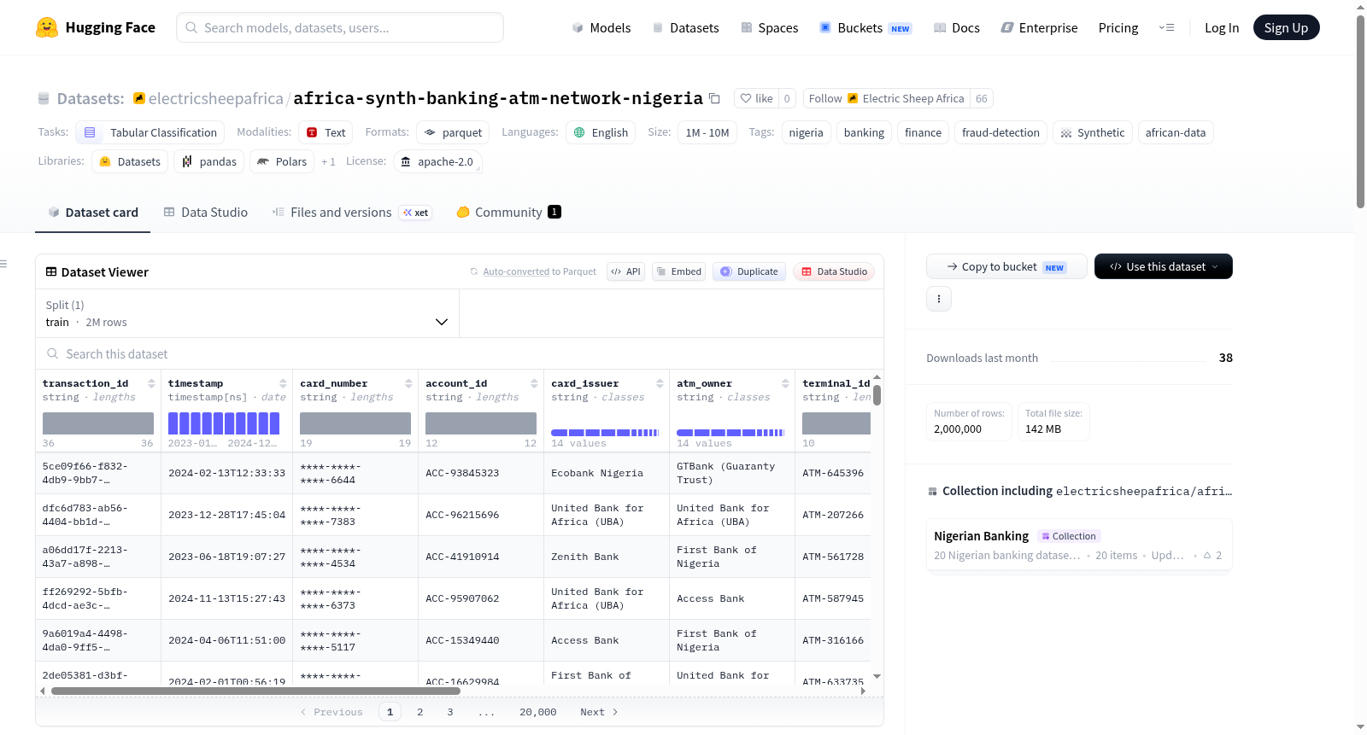This screenshot has height=735, width=1367.
Task: Click the Sign Up button
Action: tap(1286, 27)
